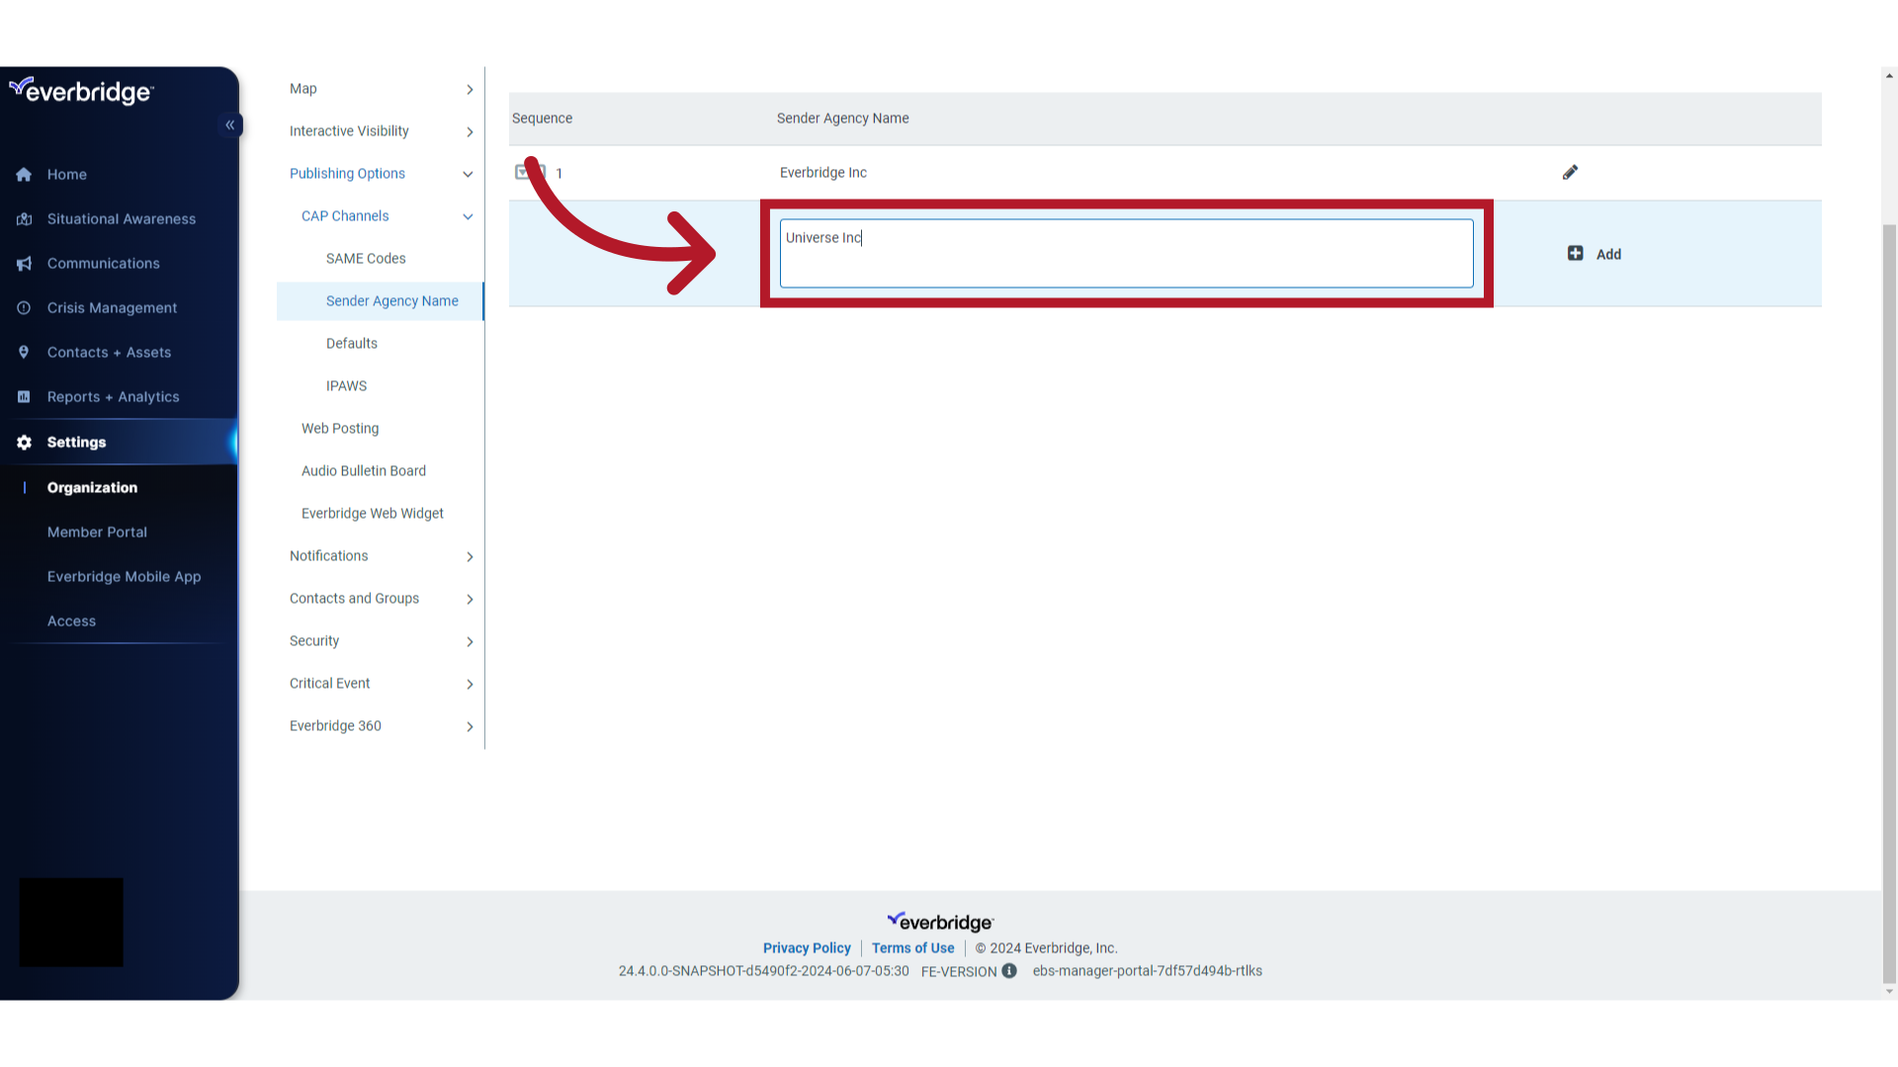Click the Everbridge home logo icon
1898x1067 pixels.
[x=81, y=91]
